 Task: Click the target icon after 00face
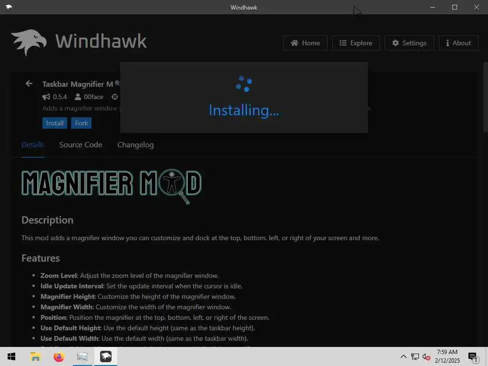point(114,97)
